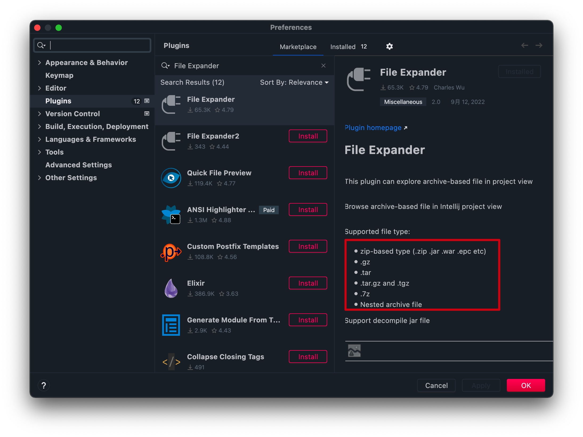
Task: Install the File Expander2 plugin
Action: coord(308,136)
